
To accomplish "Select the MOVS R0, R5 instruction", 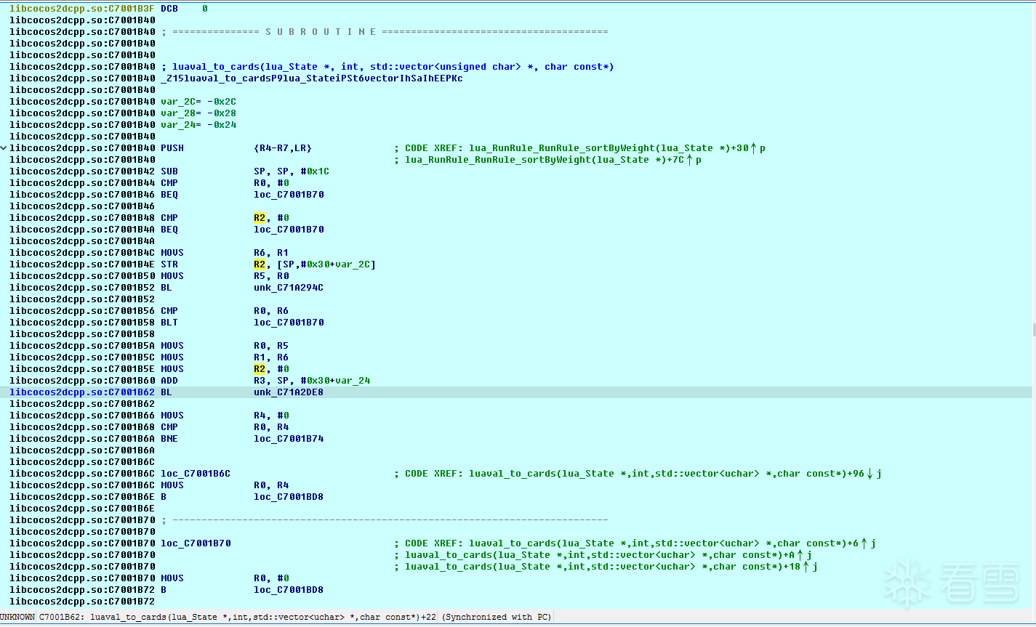I will pyautogui.click(x=225, y=346).
